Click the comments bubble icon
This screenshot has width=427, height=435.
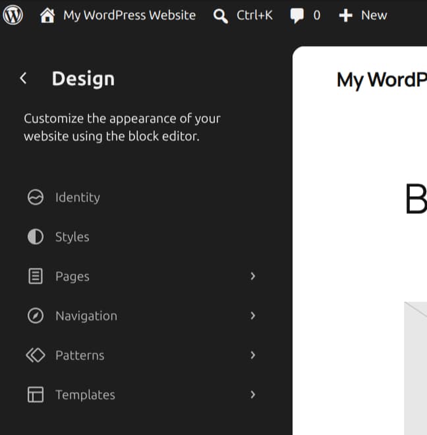(297, 16)
